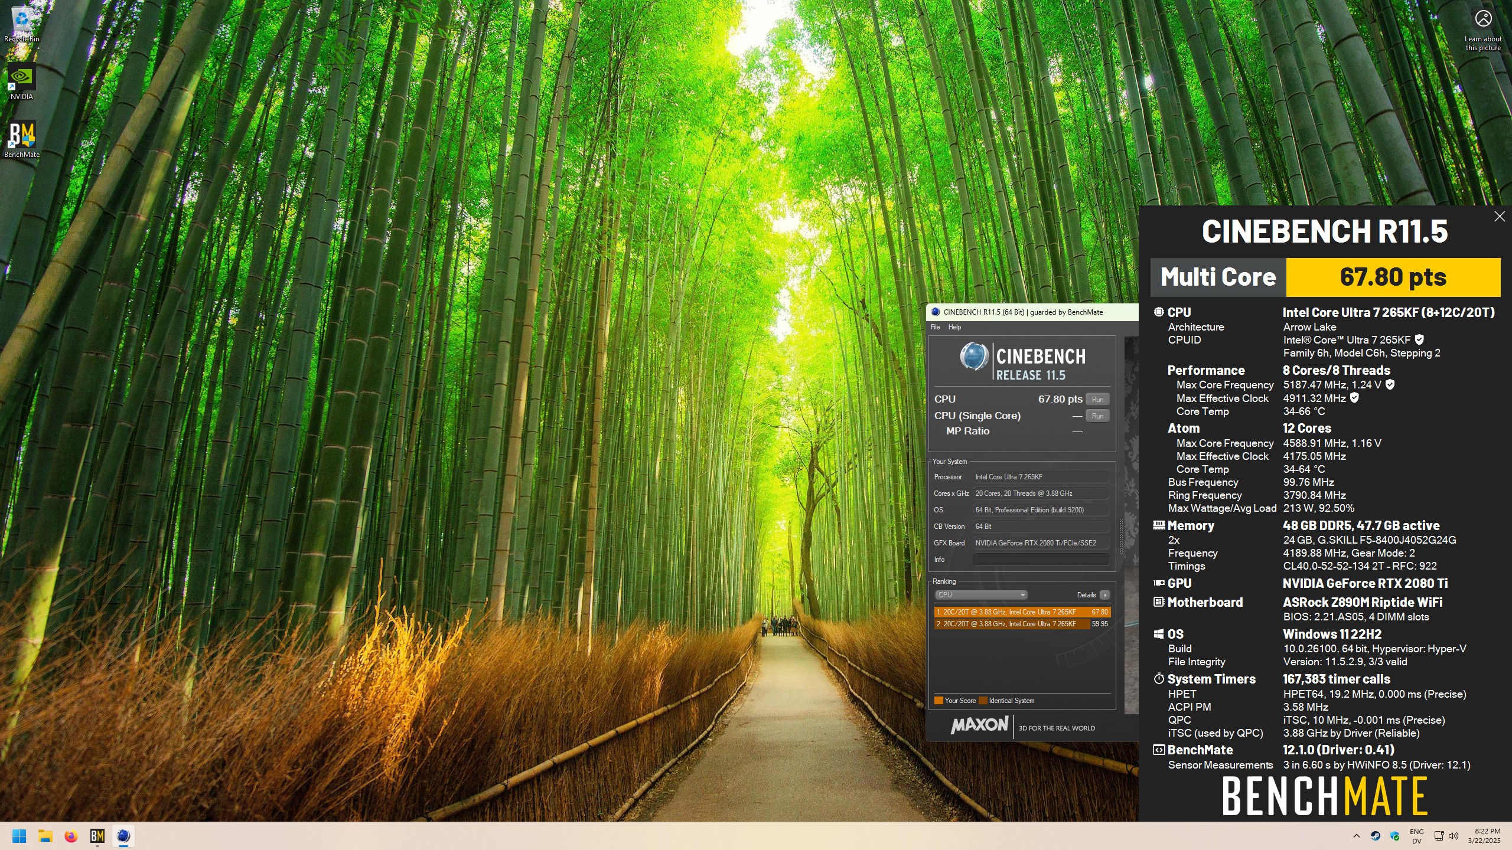Select ranking entry 2 scoring 59.95

(x=1022, y=624)
